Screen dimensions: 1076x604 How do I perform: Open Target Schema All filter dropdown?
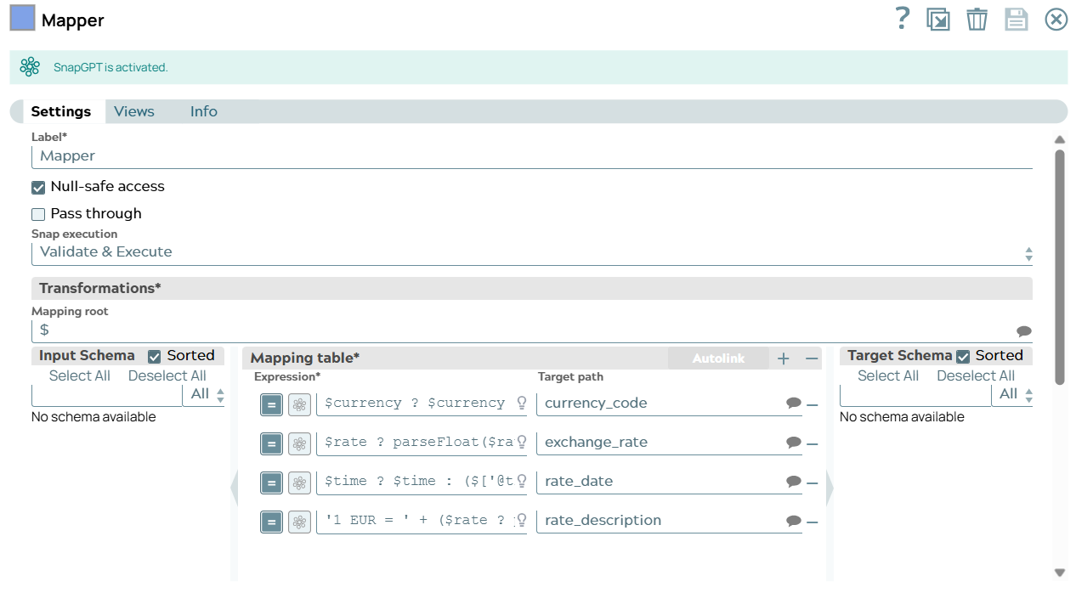[x=1015, y=394]
